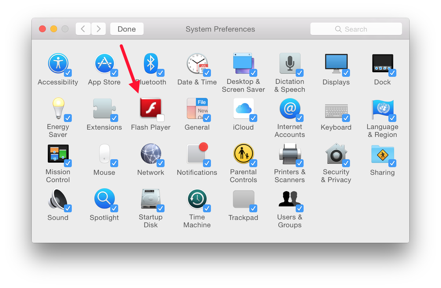Screen dimensions: 441x288
Task: Uncheck the Bluetooth checkbox
Action: [x=160, y=73]
